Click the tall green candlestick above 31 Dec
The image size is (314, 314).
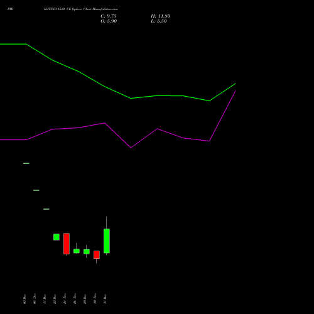[107, 241]
